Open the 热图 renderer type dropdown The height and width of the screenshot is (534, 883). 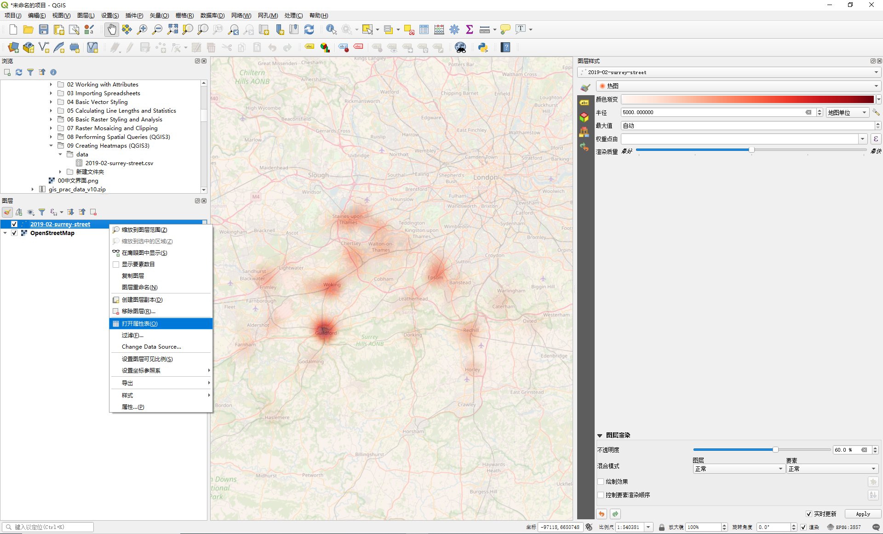[x=738, y=86]
